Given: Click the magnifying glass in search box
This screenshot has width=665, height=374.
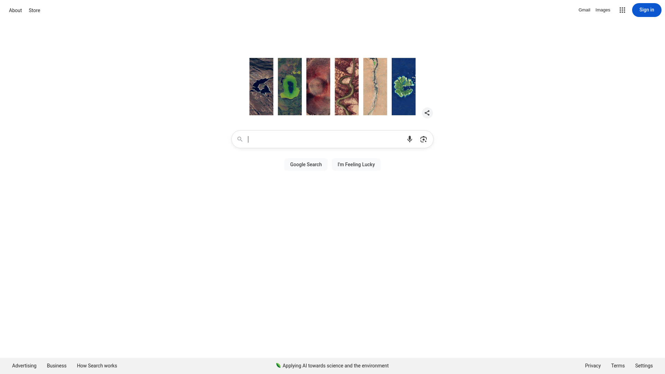Looking at the screenshot, I should point(240,139).
